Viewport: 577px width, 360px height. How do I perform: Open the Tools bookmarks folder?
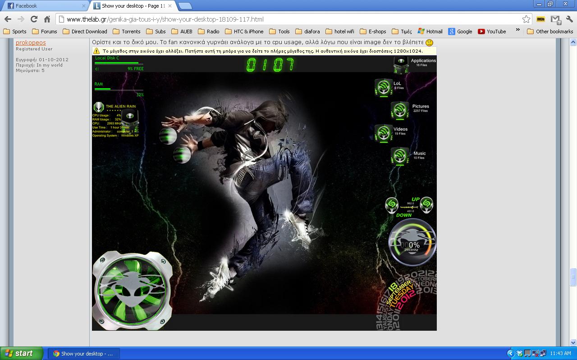coord(279,31)
